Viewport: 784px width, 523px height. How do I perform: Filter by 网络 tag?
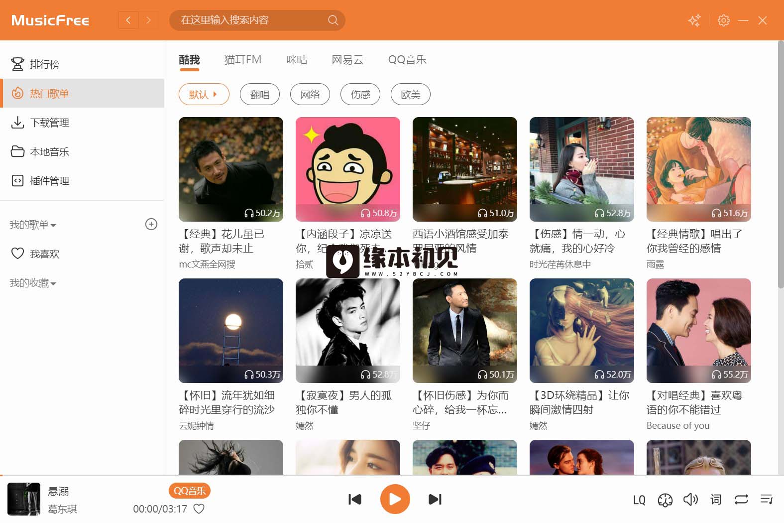310,94
